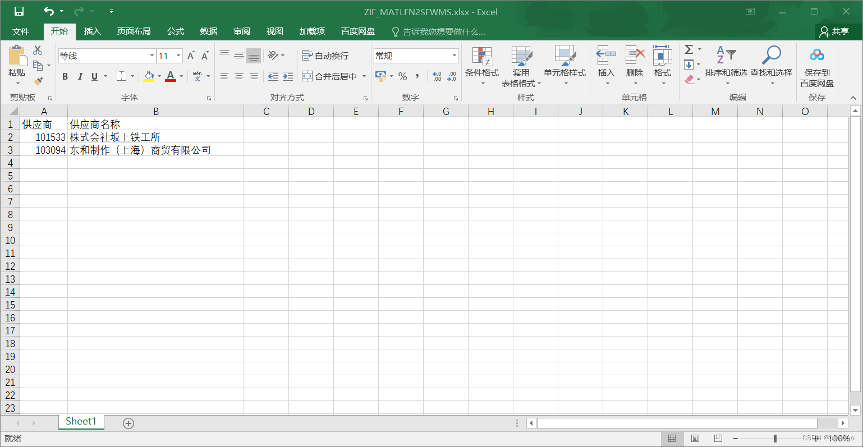Switch to the Formulas (公式) tab
The width and height of the screenshot is (863, 447).
pos(176,31)
